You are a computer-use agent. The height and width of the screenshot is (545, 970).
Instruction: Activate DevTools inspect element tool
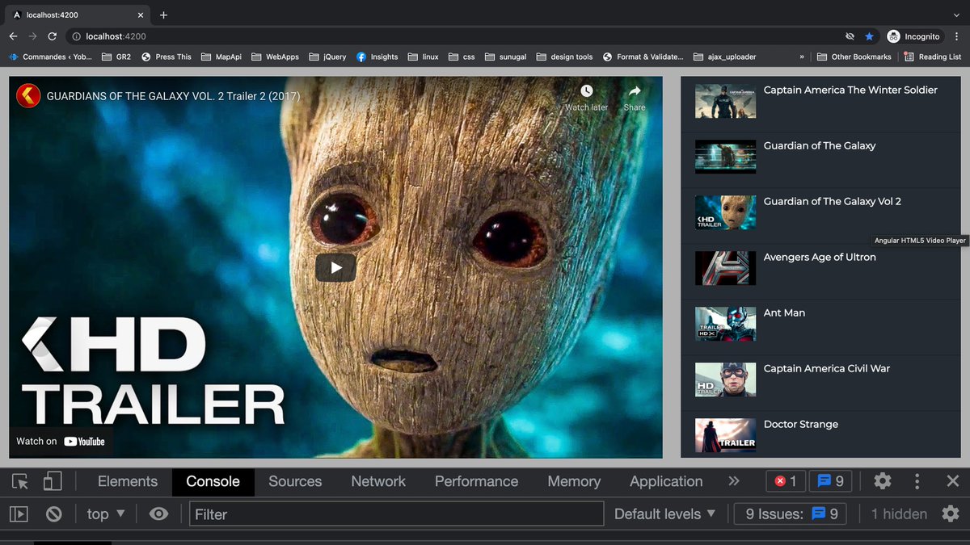(x=20, y=481)
